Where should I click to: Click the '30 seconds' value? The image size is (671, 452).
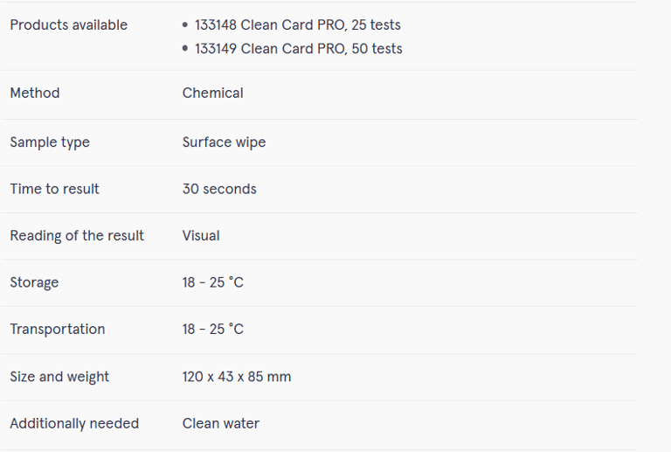point(219,189)
